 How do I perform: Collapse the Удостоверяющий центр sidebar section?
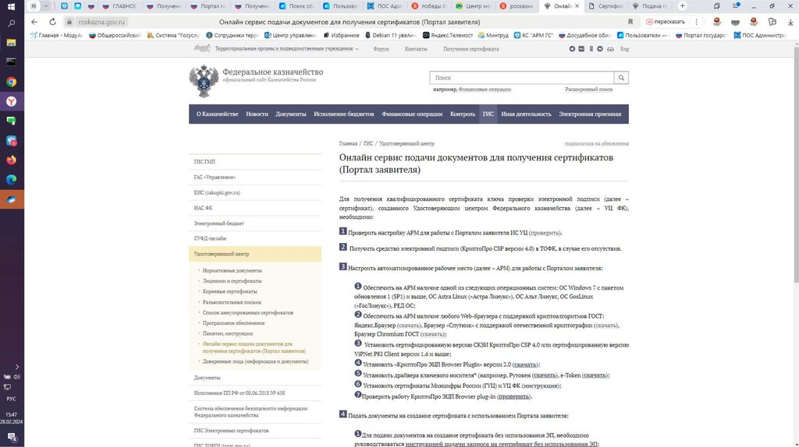coord(255,254)
